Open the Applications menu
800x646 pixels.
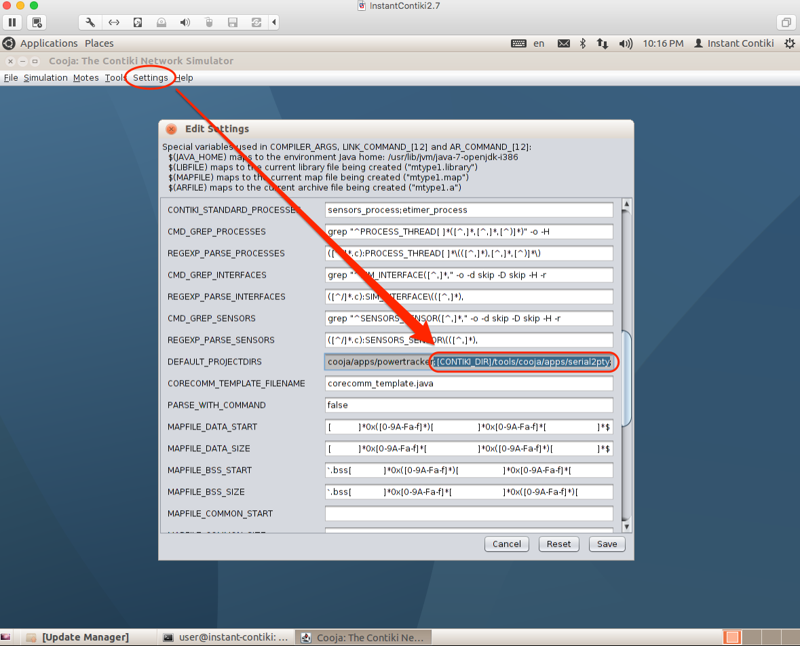pos(49,43)
